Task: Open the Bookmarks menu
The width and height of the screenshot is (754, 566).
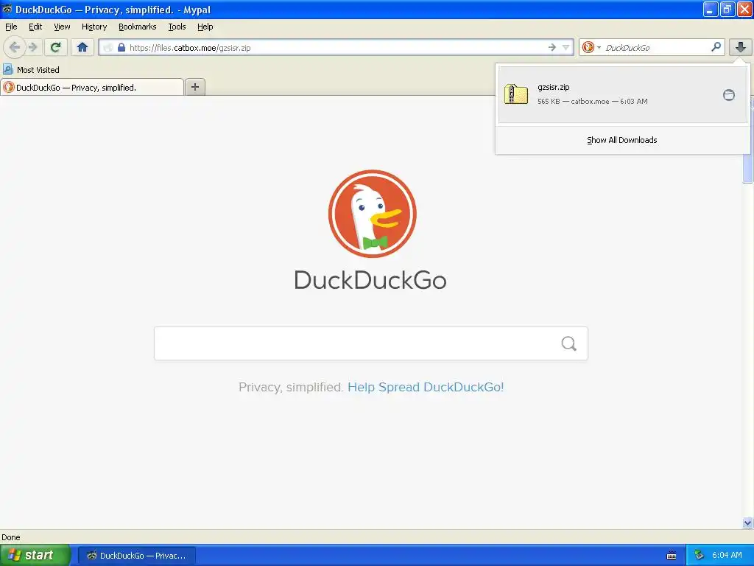Action: 138,27
